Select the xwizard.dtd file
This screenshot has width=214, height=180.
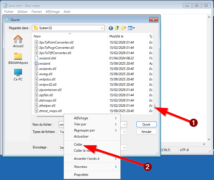pos(48,58)
